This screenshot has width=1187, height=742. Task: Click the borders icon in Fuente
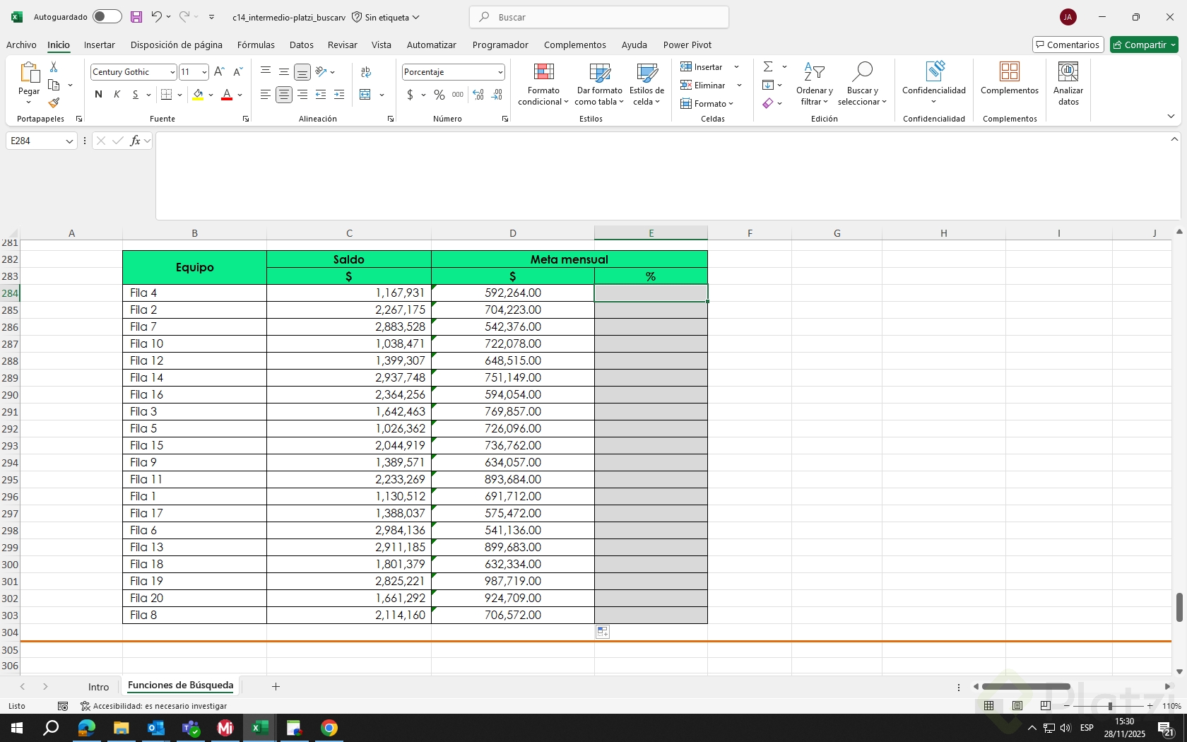point(167,95)
